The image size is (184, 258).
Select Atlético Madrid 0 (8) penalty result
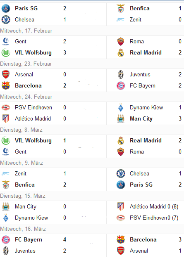(154, 207)
